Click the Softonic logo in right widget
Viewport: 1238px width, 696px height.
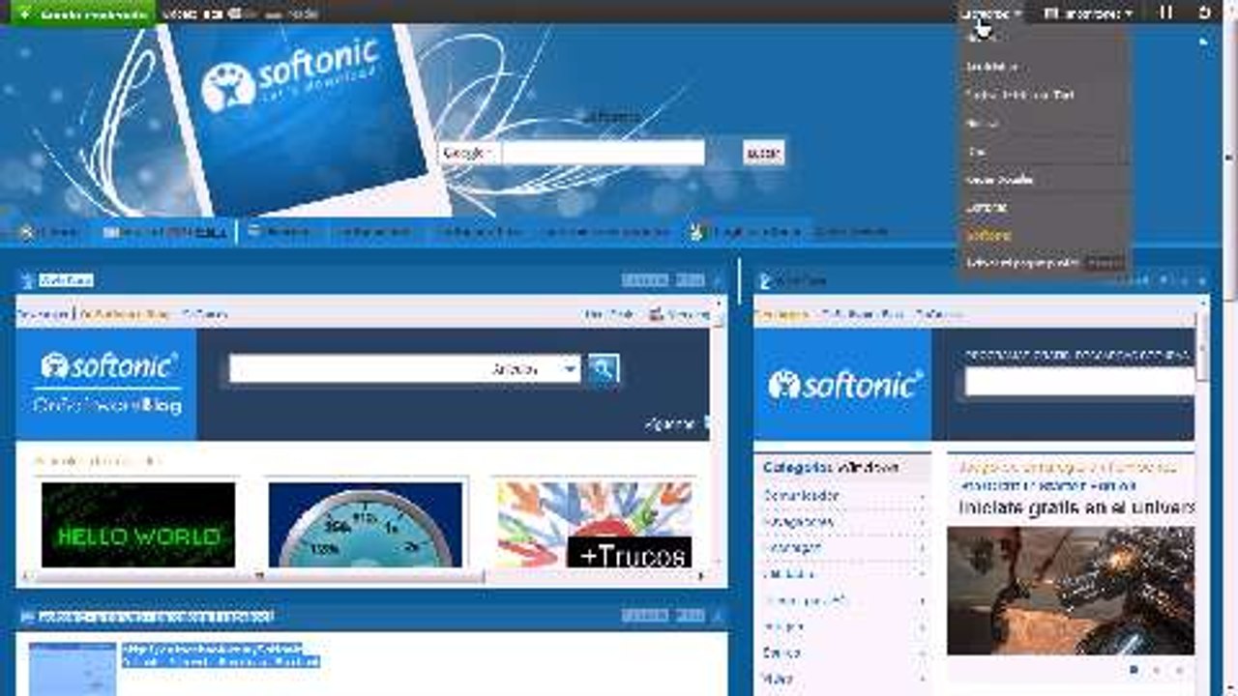pyautogui.click(x=843, y=385)
